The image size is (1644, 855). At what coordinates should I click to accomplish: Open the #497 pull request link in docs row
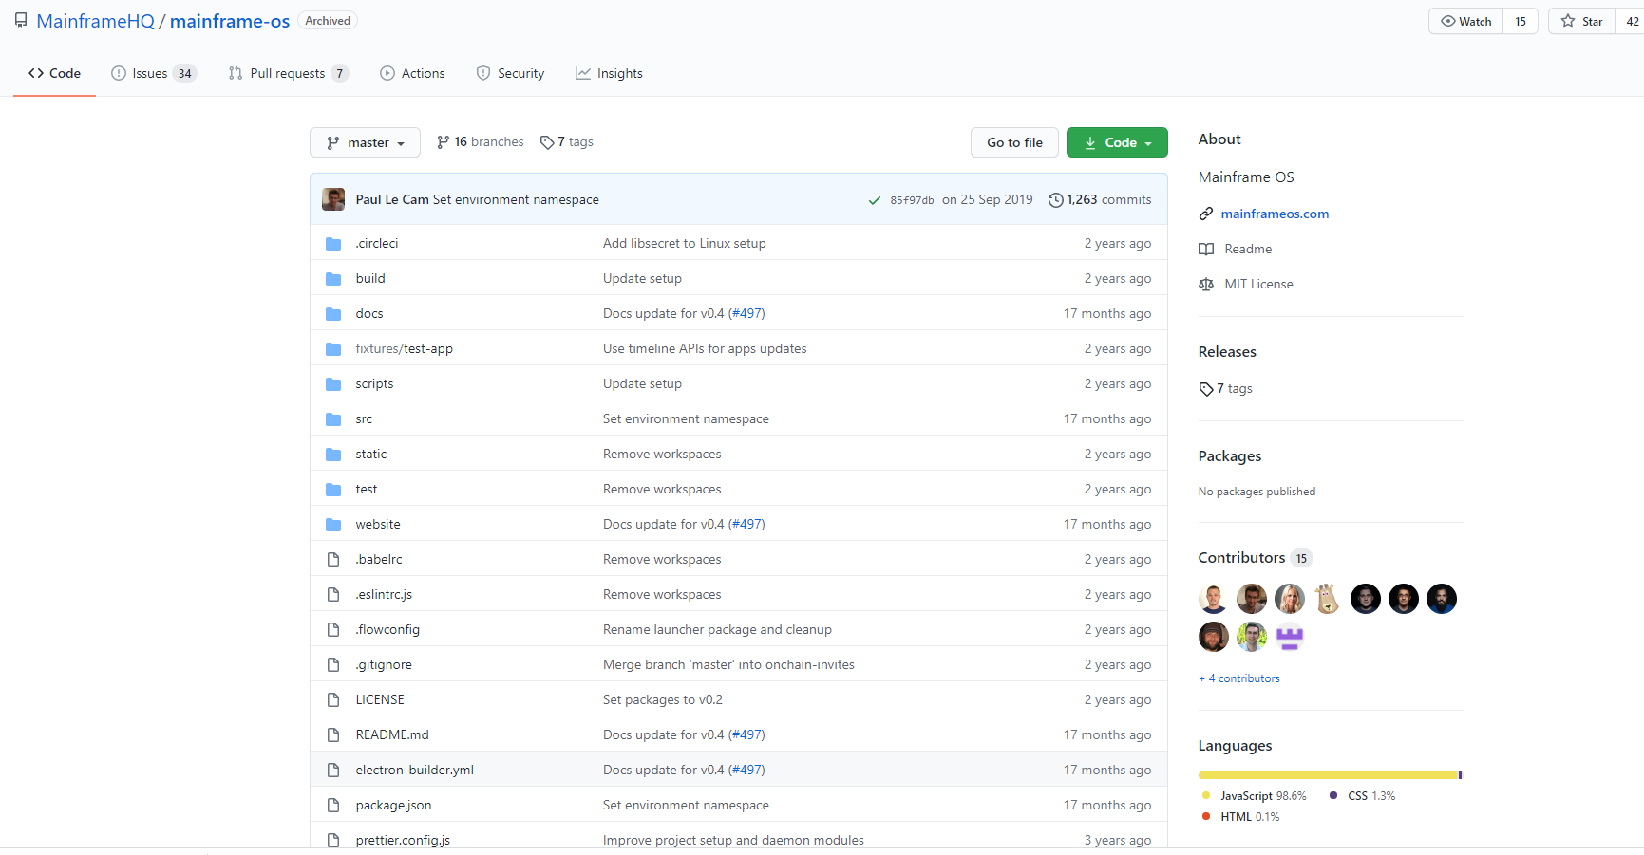tap(746, 314)
